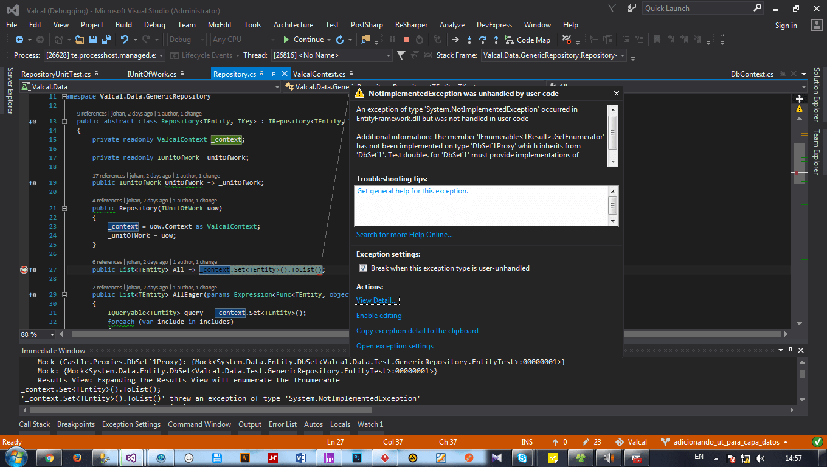This screenshot has width=827, height=467.
Task: Click the pin icon on Repository.cs tab
Action: (273, 74)
